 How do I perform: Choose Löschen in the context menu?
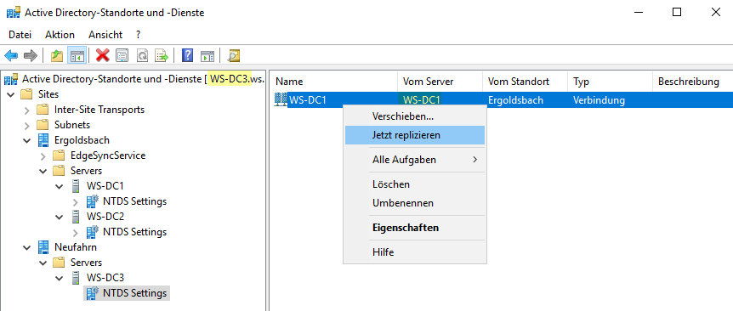click(415, 184)
